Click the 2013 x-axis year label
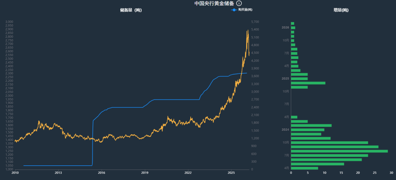Viewport: 396px width, 180px height. [x=58, y=172]
